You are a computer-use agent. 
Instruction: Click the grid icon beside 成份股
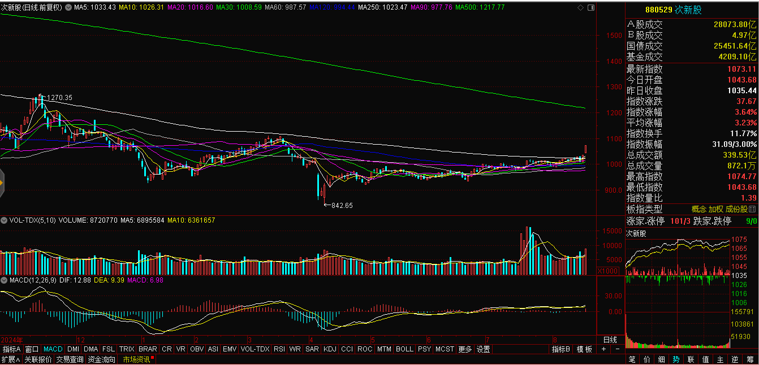[752, 209]
